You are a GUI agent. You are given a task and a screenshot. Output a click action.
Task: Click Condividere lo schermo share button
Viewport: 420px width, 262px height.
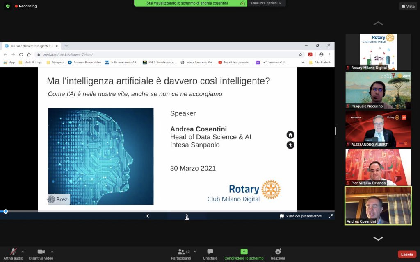[x=244, y=254]
